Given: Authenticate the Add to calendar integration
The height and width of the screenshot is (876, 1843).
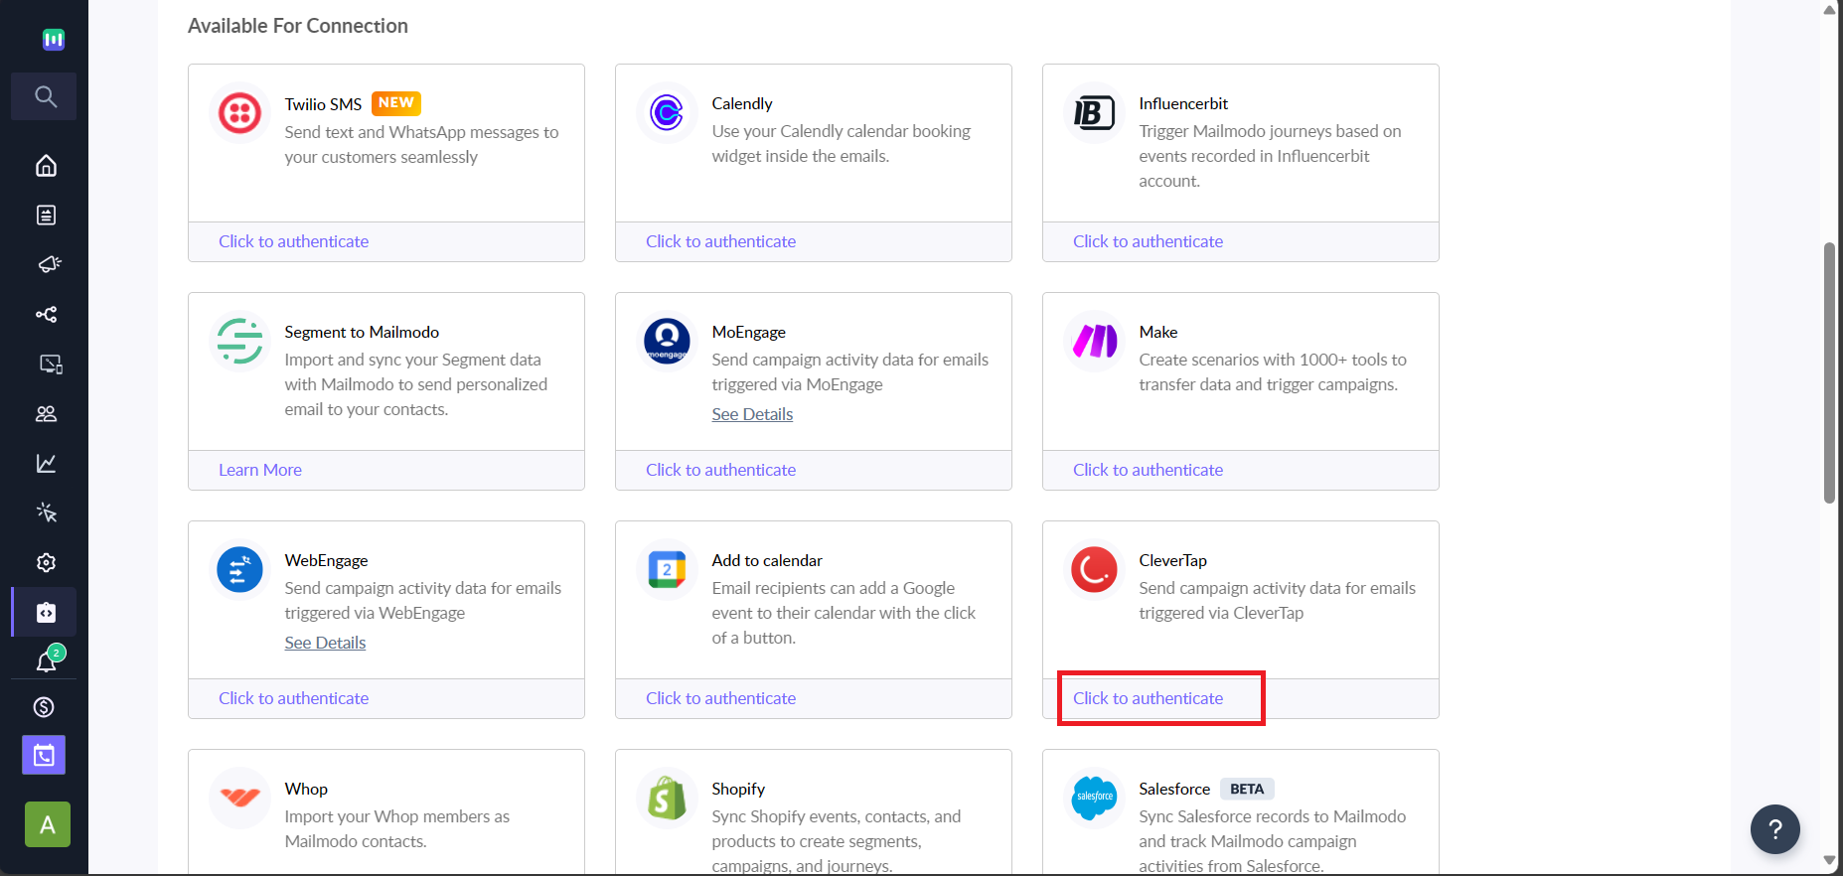Looking at the screenshot, I should 720,698.
